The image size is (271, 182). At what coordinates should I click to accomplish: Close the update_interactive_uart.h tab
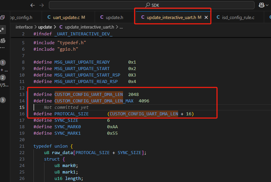pyautogui.click(x=206, y=17)
